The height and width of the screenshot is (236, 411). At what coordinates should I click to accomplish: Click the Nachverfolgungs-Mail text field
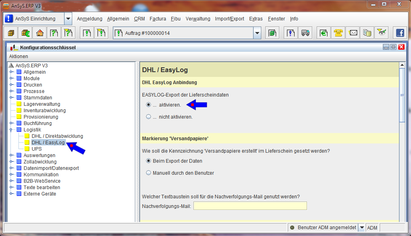250,206
